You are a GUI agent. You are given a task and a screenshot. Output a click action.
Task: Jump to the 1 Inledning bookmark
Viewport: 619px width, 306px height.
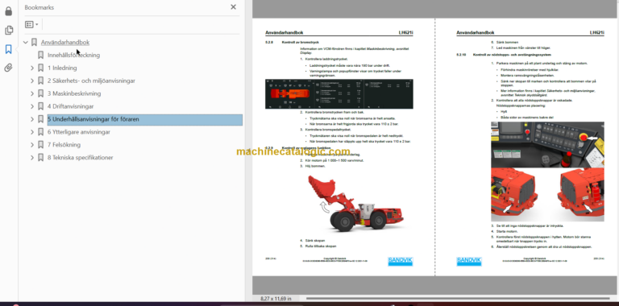62,68
